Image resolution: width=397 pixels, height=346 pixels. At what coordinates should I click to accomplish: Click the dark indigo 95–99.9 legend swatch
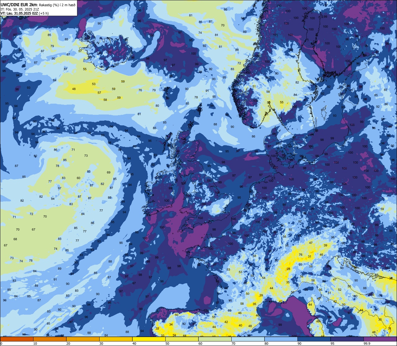point(347,339)
